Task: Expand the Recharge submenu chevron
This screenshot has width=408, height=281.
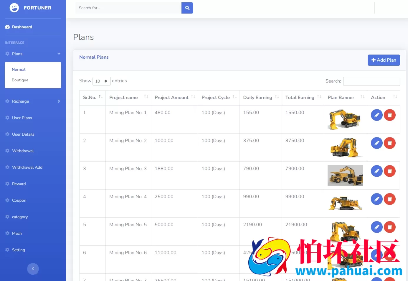Action: pyautogui.click(x=59, y=101)
